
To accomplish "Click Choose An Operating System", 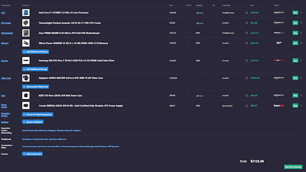I will pos(38,115).
